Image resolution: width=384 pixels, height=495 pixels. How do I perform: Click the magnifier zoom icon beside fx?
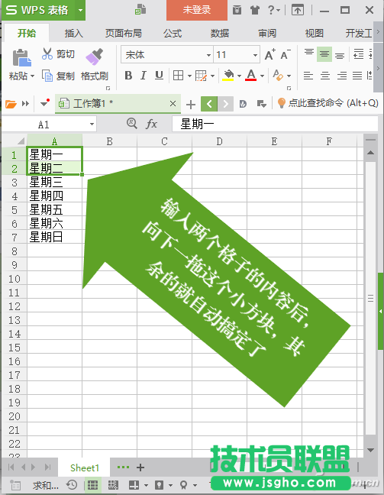point(131,124)
